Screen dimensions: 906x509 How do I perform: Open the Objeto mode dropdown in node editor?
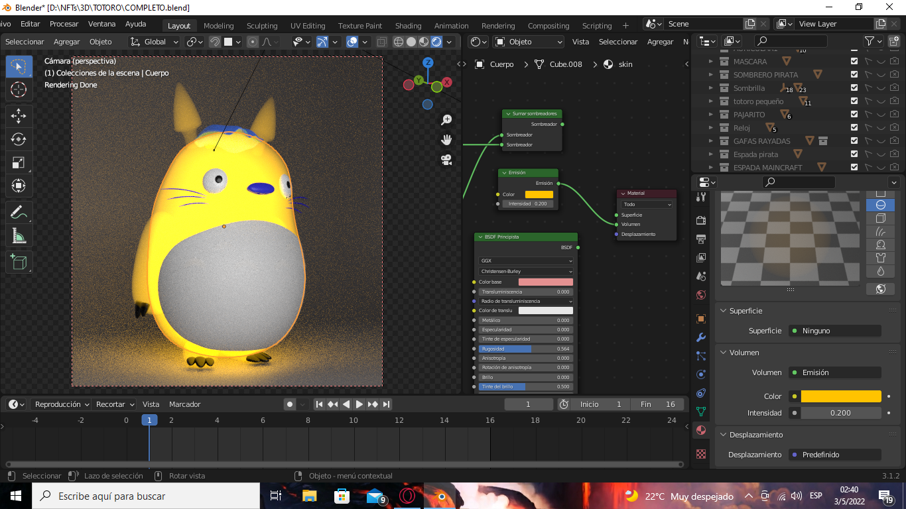pos(529,42)
